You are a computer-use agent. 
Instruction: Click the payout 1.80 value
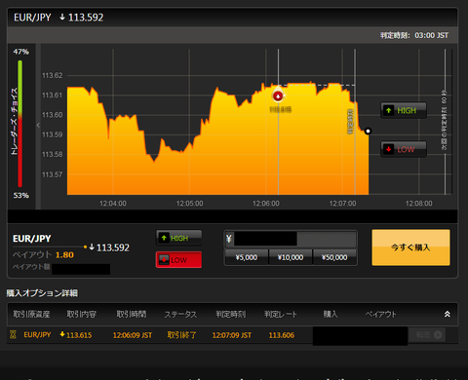click(64, 254)
